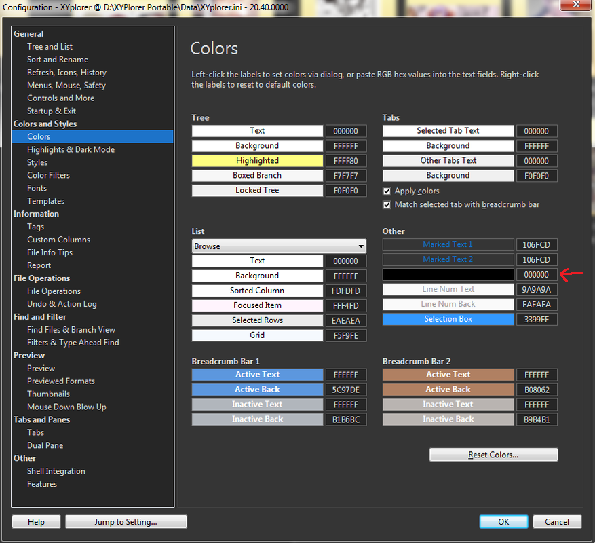
Task: Edit the FFFF80 Highlighted hex field
Action: coord(346,161)
